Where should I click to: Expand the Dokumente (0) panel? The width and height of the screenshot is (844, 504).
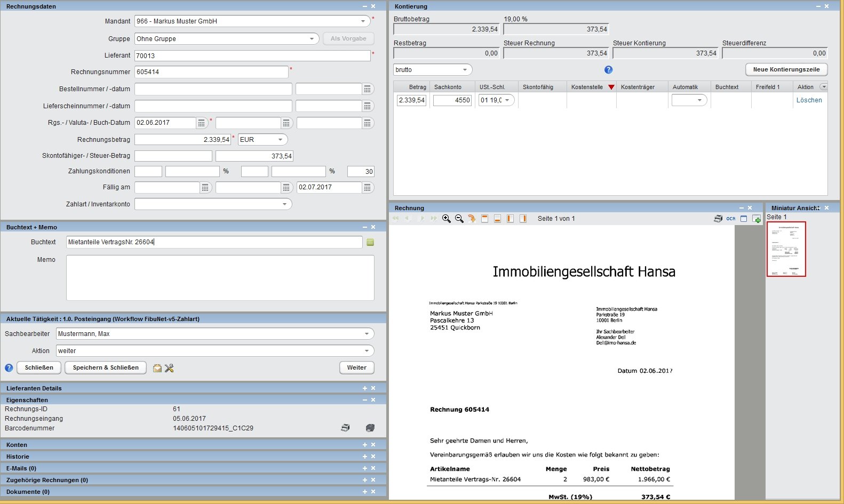365,492
